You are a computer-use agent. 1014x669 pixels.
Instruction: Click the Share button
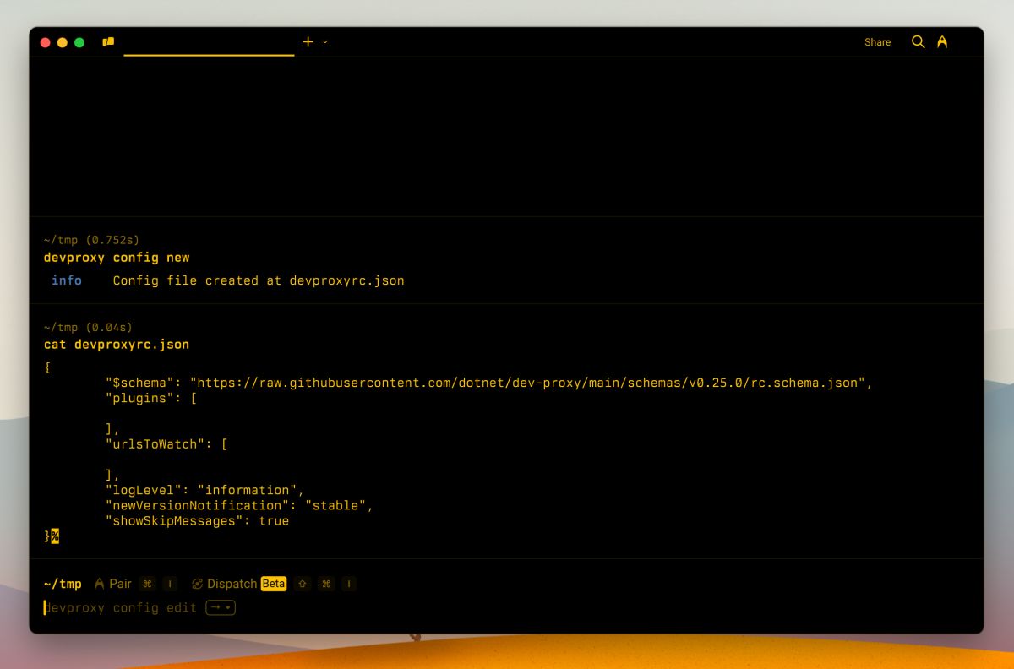click(877, 42)
